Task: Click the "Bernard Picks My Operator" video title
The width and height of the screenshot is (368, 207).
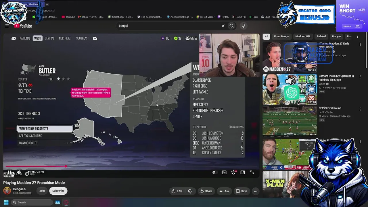Action: [336, 78]
